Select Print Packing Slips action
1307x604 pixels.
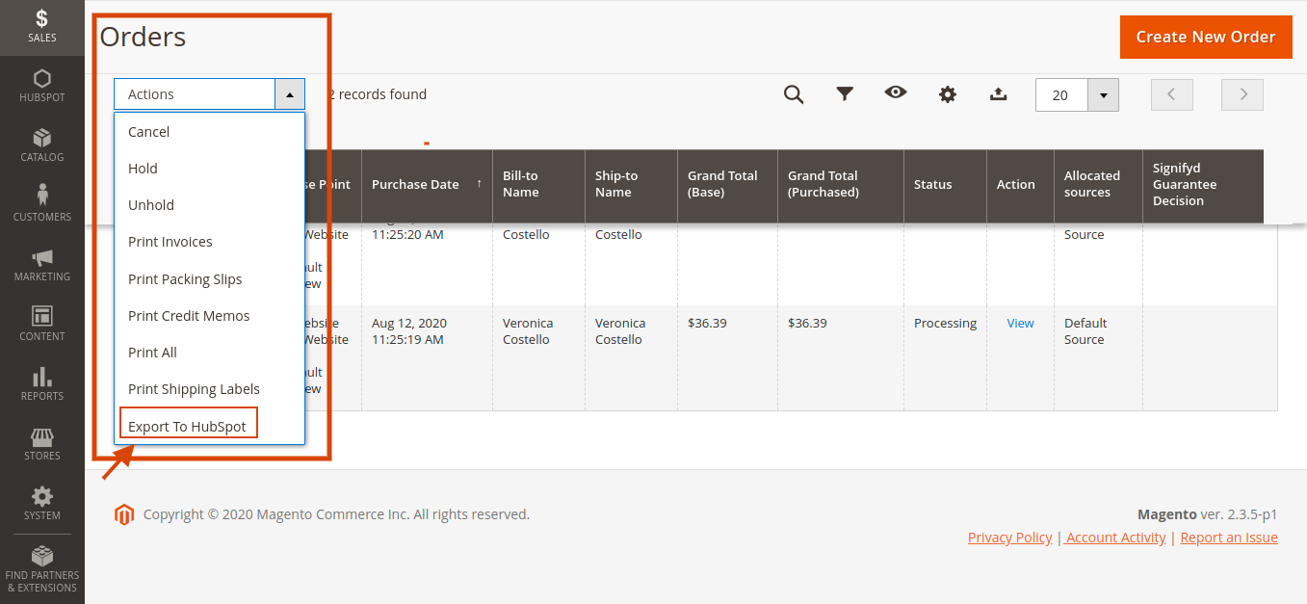[x=210, y=279]
